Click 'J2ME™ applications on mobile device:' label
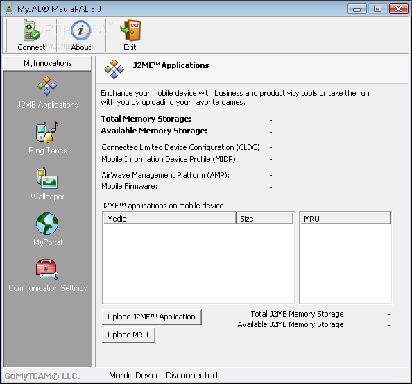412x384 pixels. coord(164,206)
